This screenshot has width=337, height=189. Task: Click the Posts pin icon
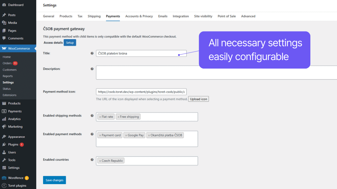(4, 15)
